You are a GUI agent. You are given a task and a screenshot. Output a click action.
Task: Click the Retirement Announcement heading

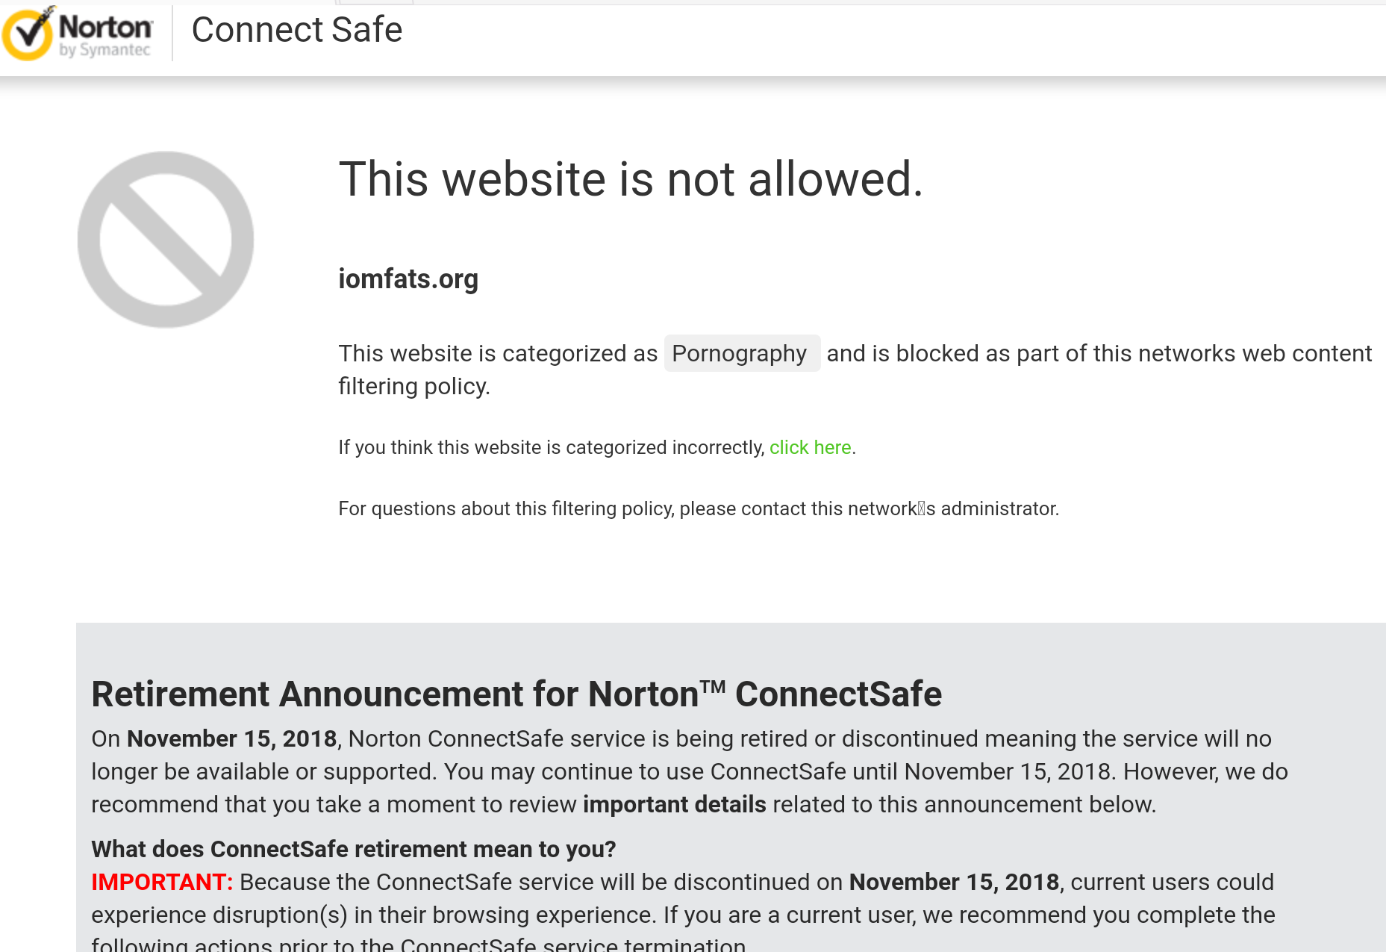[x=516, y=694]
